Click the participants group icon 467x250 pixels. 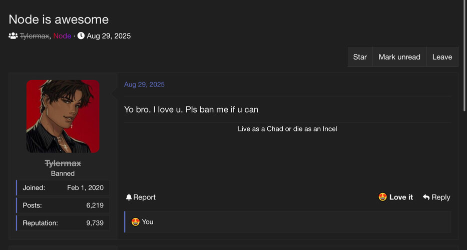(13, 36)
